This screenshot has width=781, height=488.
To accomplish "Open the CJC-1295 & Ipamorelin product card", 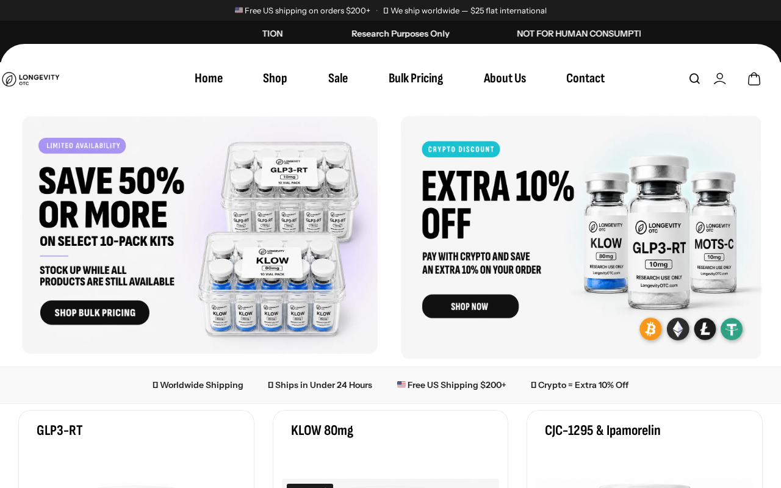I will (644, 449).
